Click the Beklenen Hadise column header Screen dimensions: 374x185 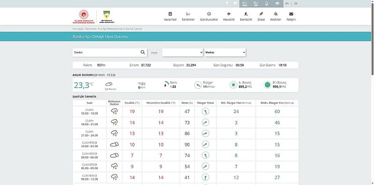coord(114,103)
